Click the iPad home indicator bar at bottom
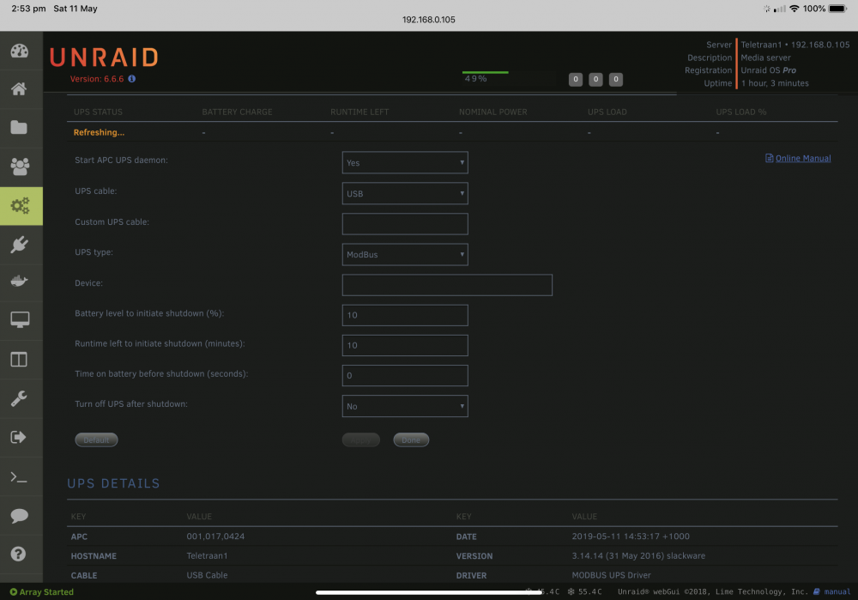 429,592
